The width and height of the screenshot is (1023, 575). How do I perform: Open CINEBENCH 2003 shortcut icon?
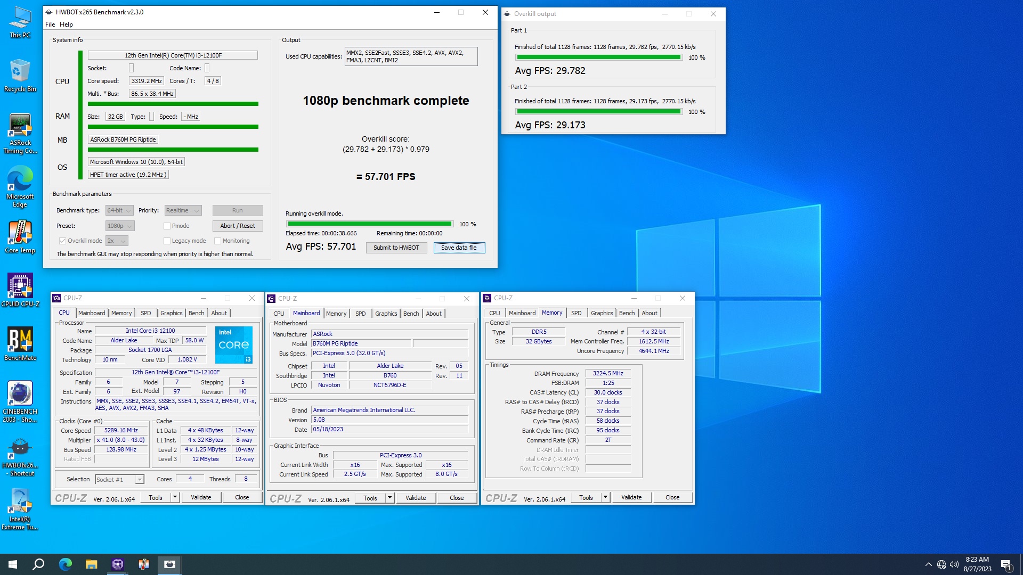[x=20, y=402]
